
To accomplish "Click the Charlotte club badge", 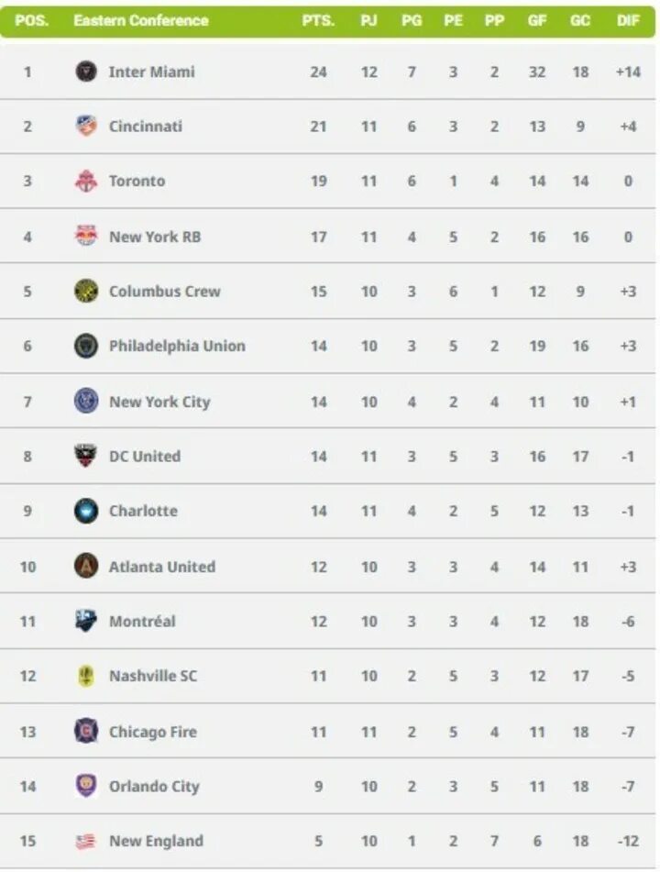I will click(86, 511).
